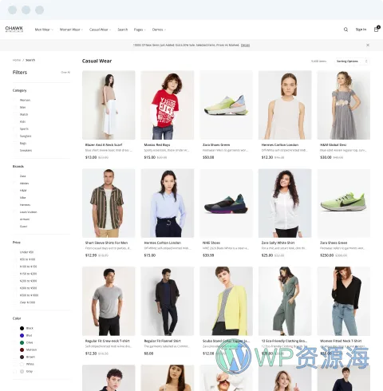Open the Hermes Carlton London sleeveless top image

[285, 105]
